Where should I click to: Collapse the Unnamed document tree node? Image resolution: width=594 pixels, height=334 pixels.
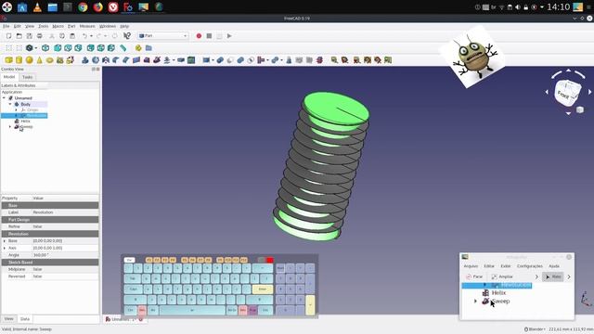4,98
